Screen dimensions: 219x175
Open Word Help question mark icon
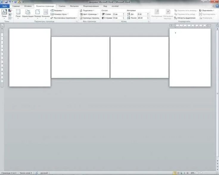click(x=217, y=6)
